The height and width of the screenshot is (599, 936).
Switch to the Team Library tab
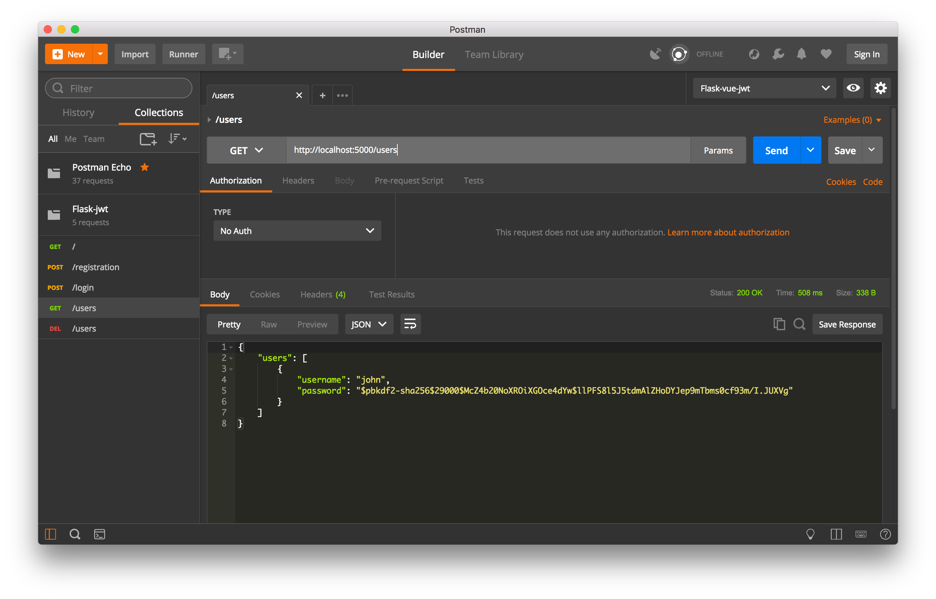494,55
